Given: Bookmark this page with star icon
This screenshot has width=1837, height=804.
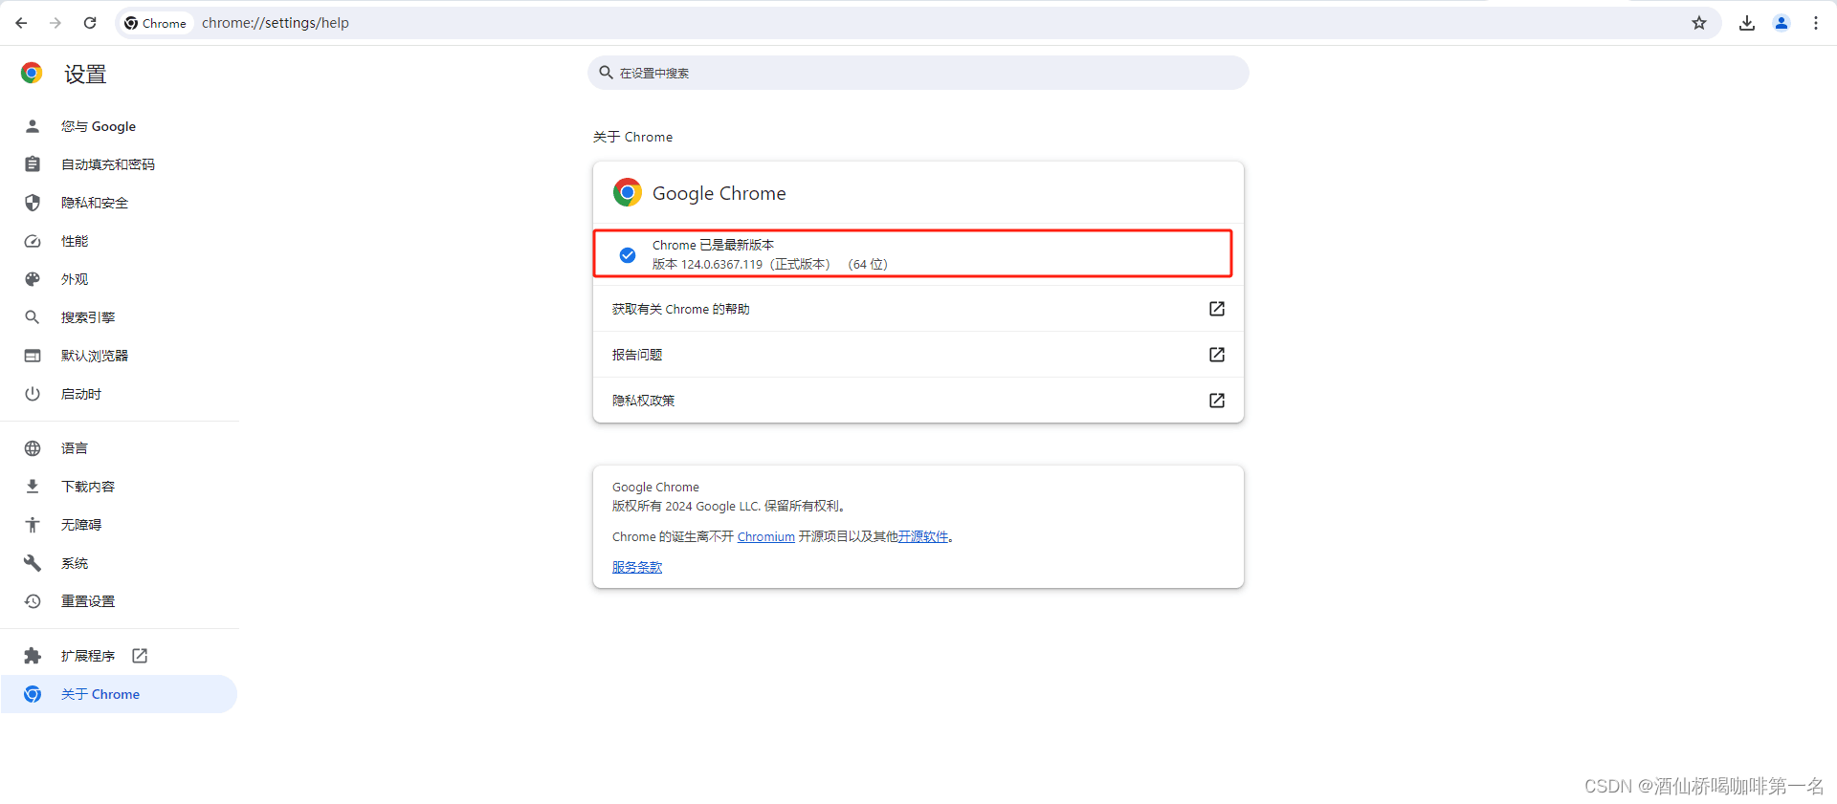Looking at the screenshot, I should tap(1699, 23).
